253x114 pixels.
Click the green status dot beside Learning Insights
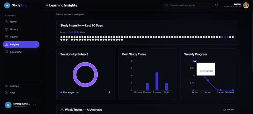coord(47,5)
